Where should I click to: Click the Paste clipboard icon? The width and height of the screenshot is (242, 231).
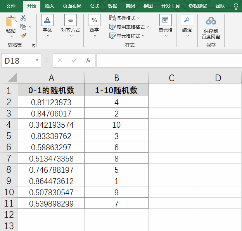[11, 21]
